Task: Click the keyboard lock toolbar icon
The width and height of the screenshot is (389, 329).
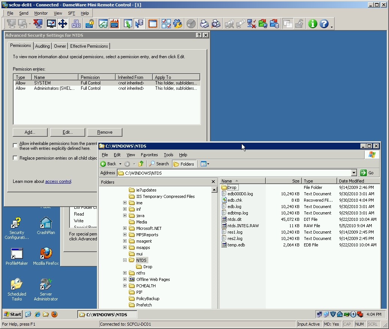Action: [90, 23]
